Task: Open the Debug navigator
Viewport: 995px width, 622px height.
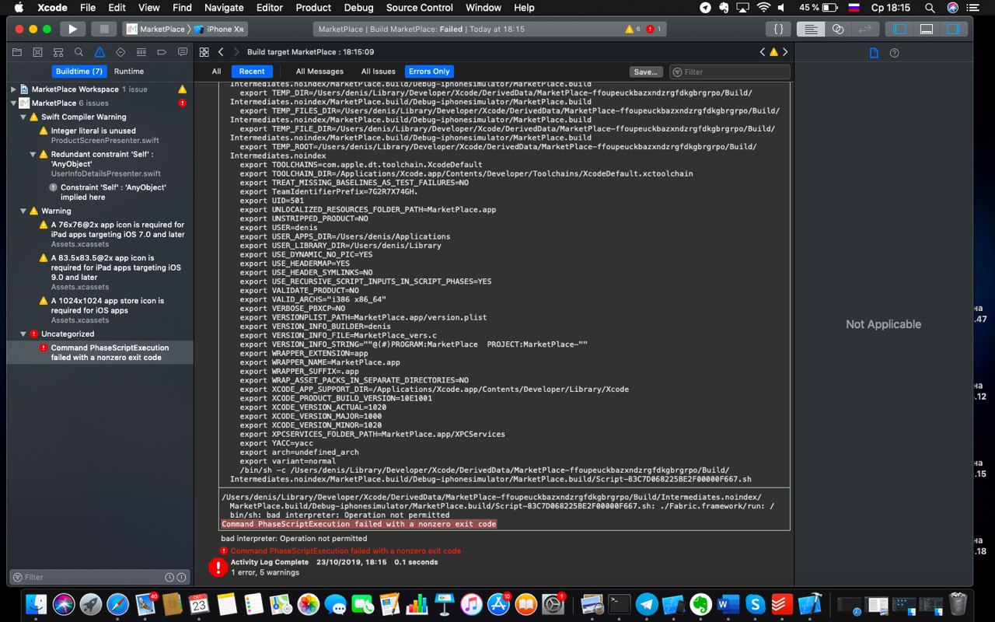Action: click(x=141, y=52)
